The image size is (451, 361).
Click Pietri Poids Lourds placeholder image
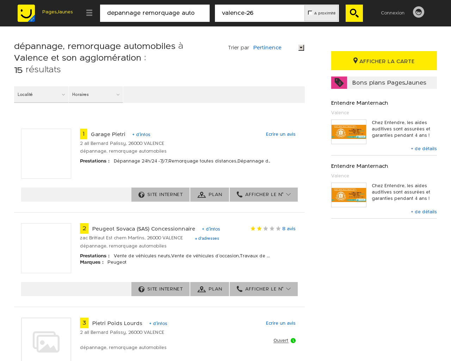(46, 339)
